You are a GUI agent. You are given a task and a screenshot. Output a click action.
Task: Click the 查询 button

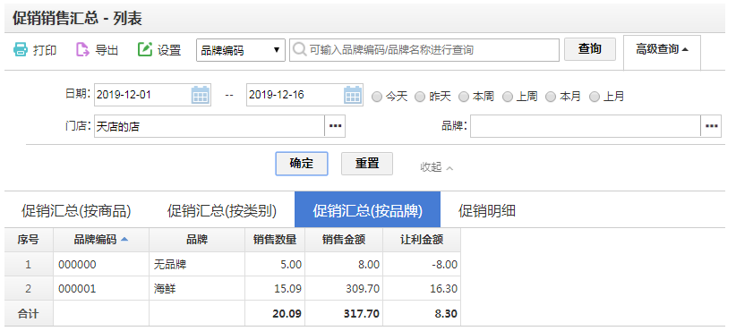[590, 49]
